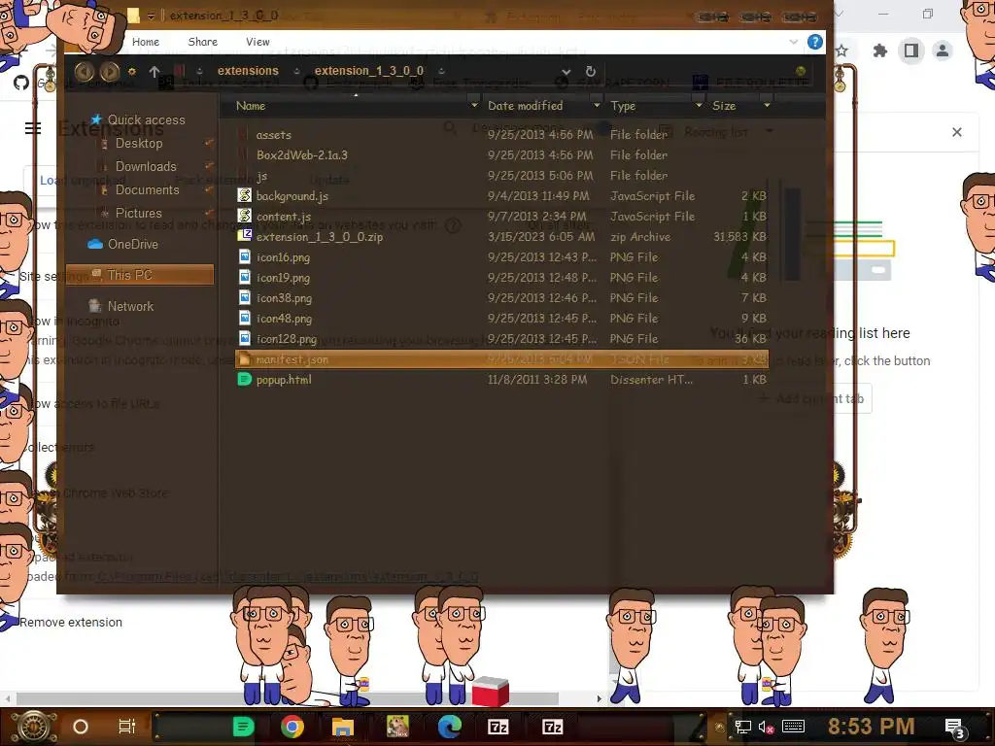The height and width of the screenshot is (746, 995).
Task: Open Task View on the taskbar
Action: [127, 727]
